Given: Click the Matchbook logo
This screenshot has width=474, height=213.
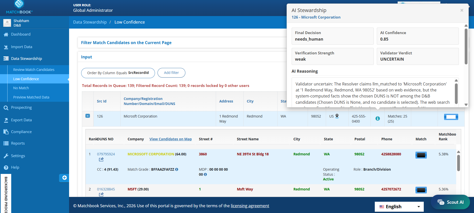Looking at the screenshot, I should click(x=19, y=7).
